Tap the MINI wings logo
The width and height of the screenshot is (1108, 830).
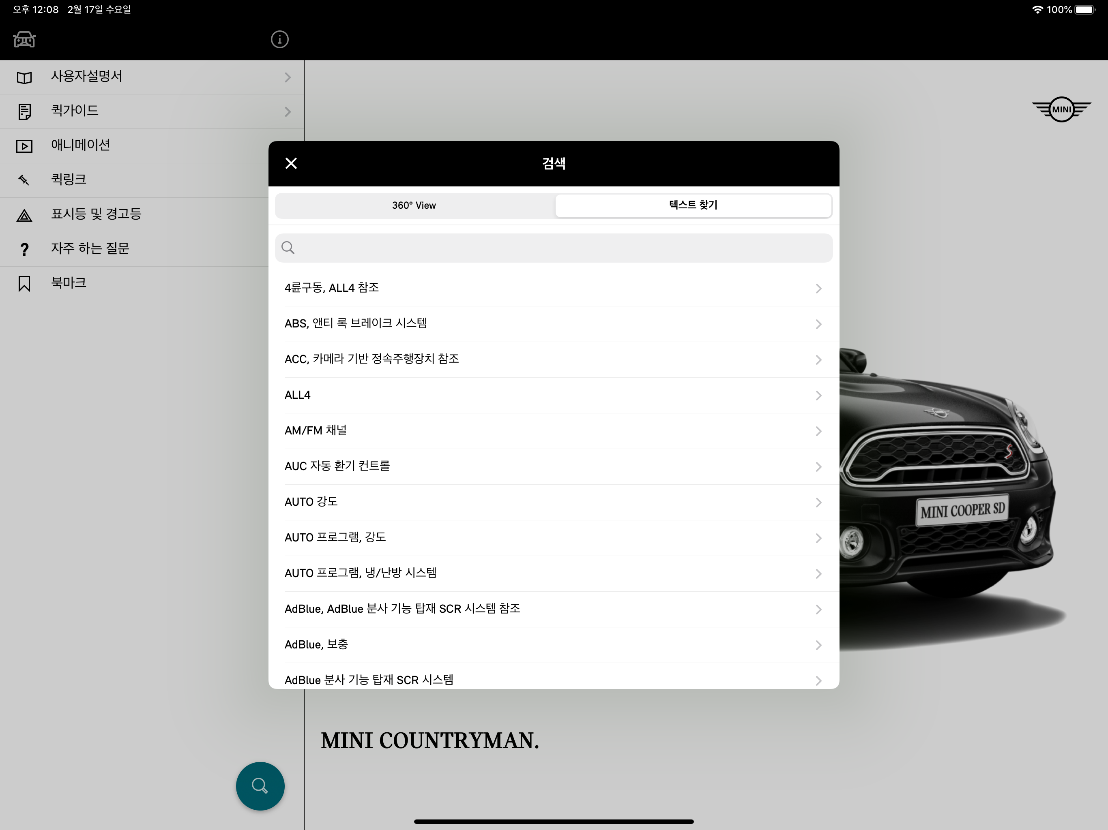[x=1061, y=109]
